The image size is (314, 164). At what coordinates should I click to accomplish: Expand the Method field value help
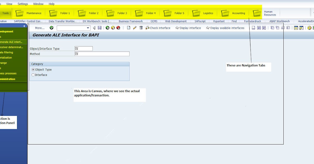(x=76, y=54)
